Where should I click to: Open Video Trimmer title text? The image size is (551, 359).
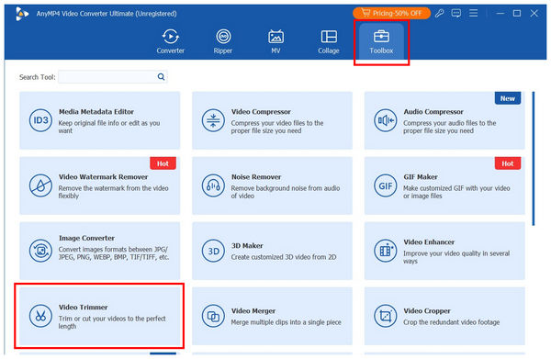point(84,307)
